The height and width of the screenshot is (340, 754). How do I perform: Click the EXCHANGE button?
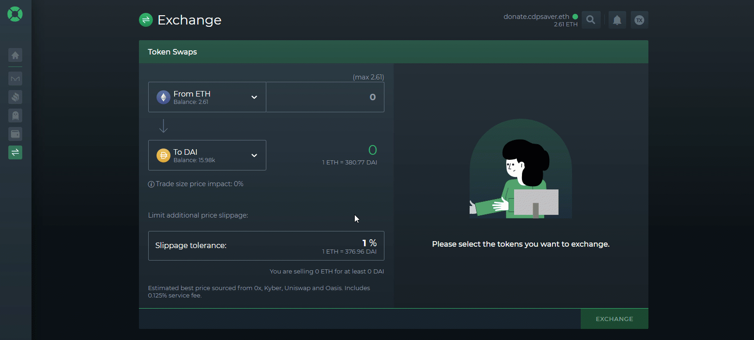tap(615, 319)
